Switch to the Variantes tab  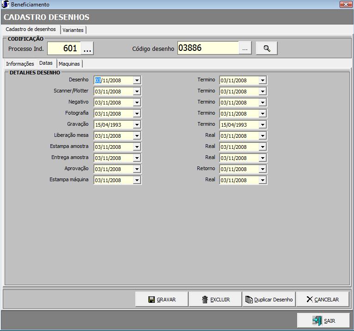pyautogui.click(x=73, y=30)
